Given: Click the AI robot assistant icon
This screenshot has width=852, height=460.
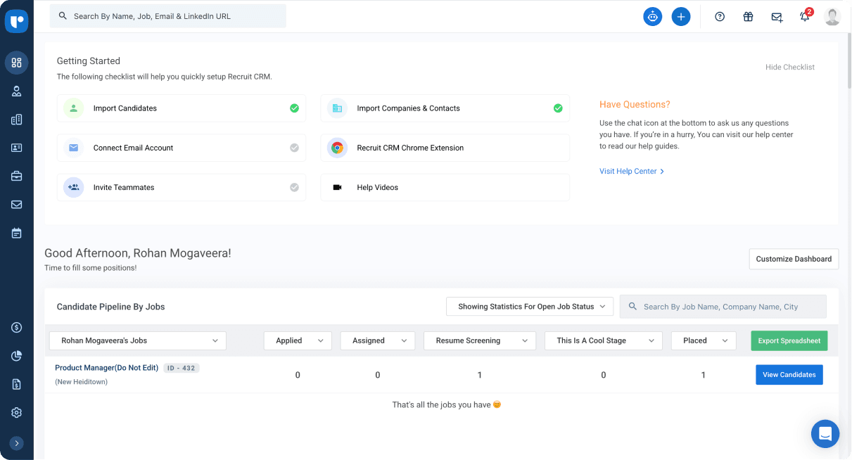Looking at the screenshot, I should (x=653, y=17).
